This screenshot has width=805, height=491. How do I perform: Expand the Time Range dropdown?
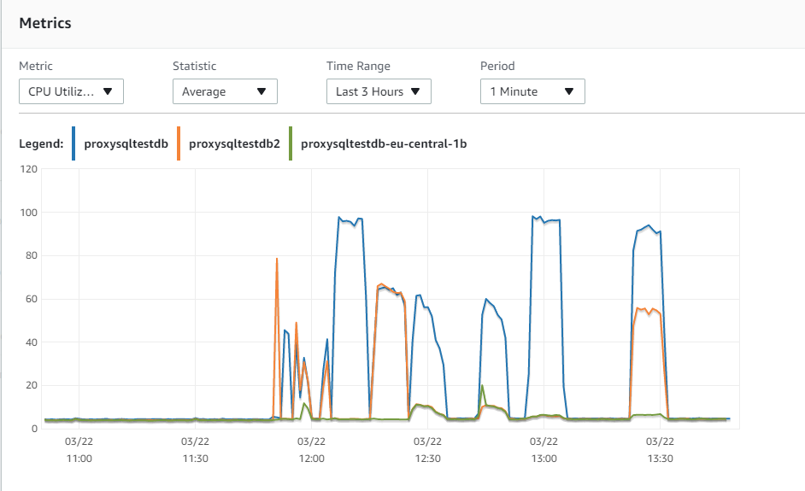(379, 91)
